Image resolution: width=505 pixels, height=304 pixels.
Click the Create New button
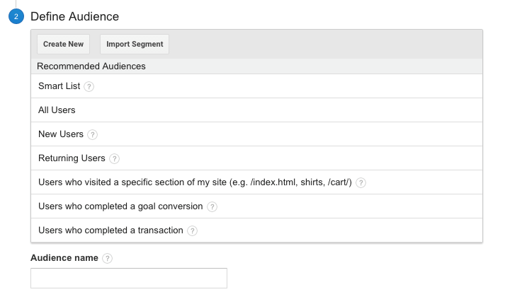coord(64,44)
